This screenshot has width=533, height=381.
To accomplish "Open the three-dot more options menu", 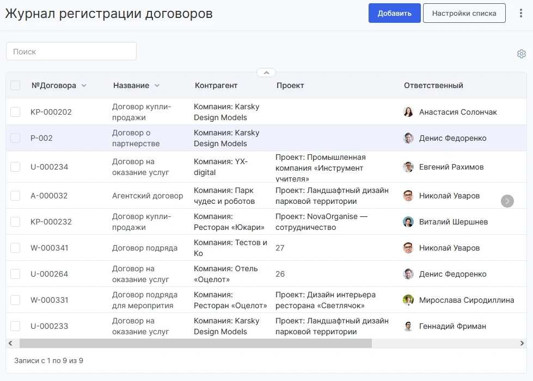I will [521, 13].
